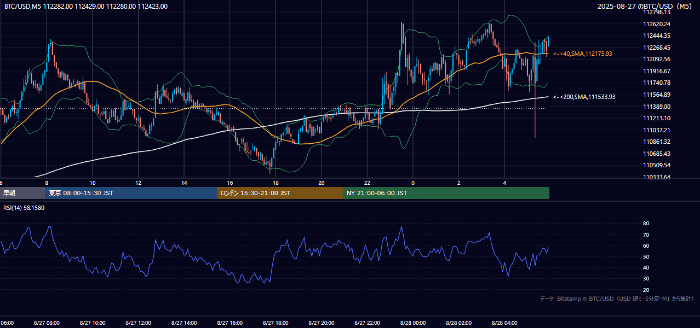The width and height of the screenshot is (700, 328).
Task: Click the BTC/USD,M5 OHLC header text
Action: [86, 7]
